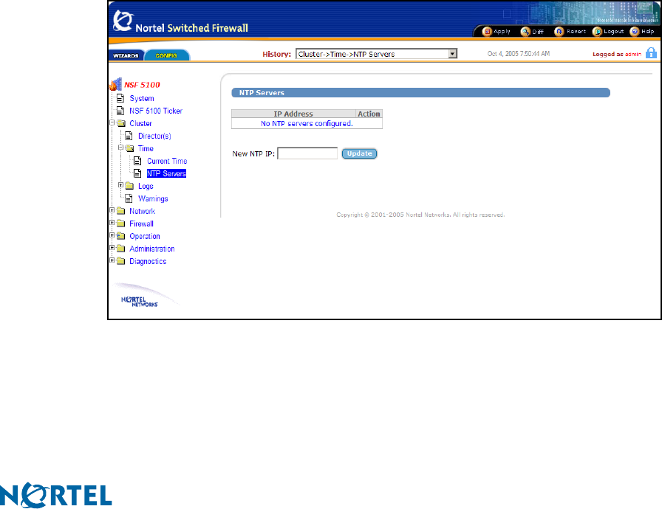Focus the New NTP IP input field
The width and height of the screenshot is (662, 509).
pyautogui.click(x=307, y=153)
